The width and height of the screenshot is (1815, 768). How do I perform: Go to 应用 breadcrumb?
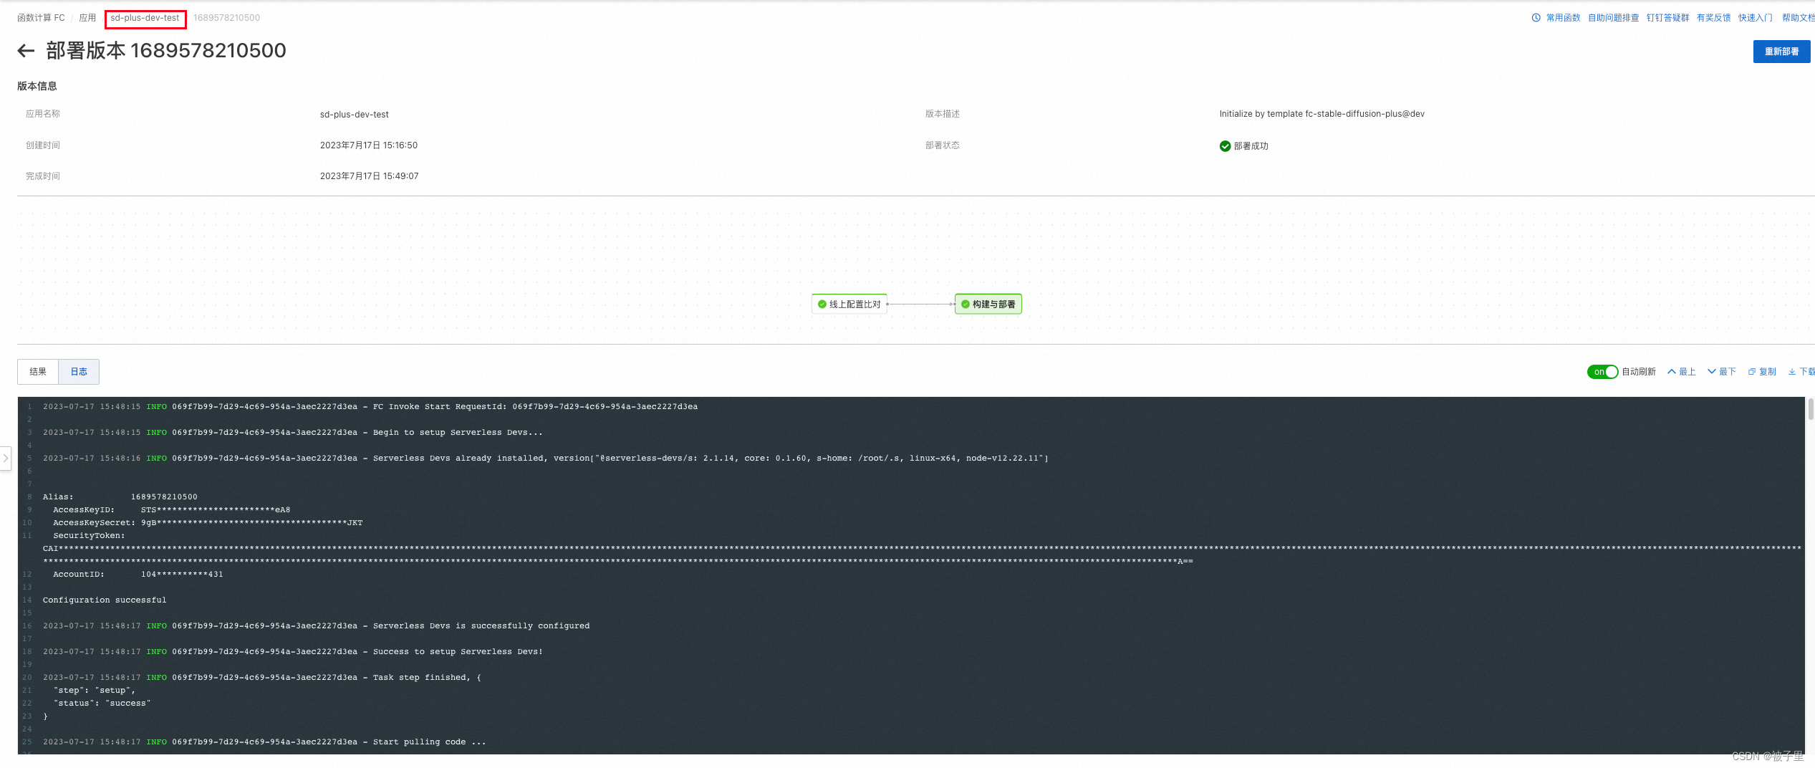(87, 18)
